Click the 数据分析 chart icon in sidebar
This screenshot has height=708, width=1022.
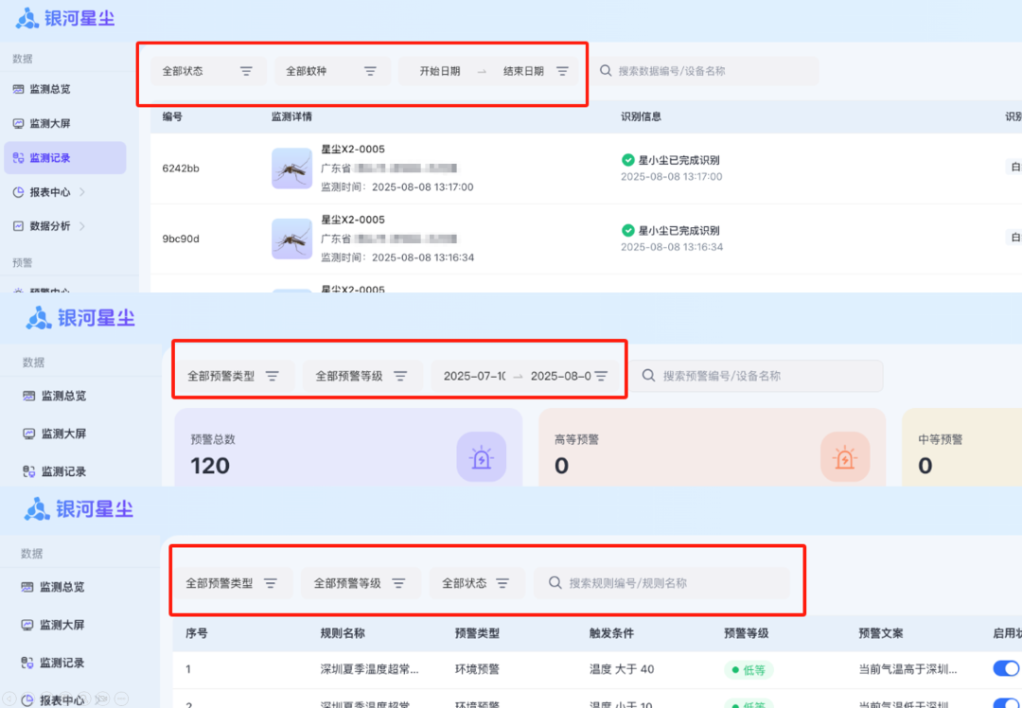click(18, 226)
